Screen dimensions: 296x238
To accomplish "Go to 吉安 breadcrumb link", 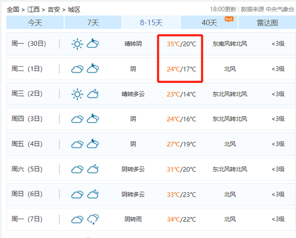I will click(x=54, y=10).
